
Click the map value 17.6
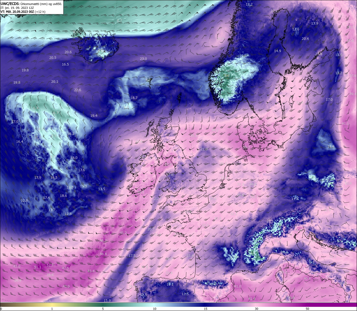click(x=81, y=170)
